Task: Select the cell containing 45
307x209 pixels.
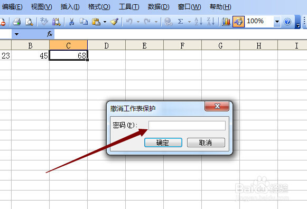Action: [30, 55]
